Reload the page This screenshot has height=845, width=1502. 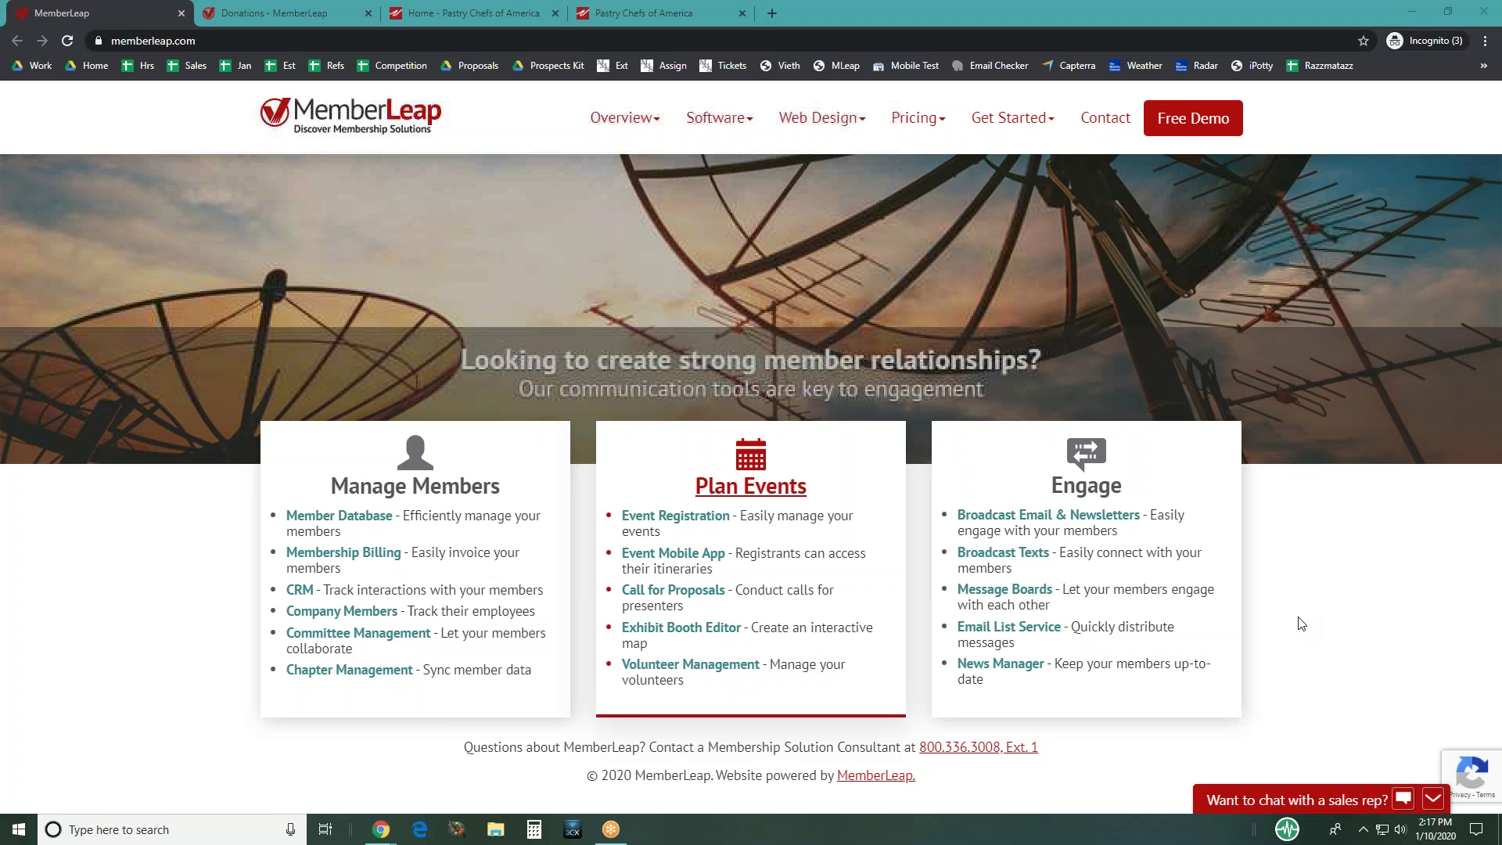67,41
